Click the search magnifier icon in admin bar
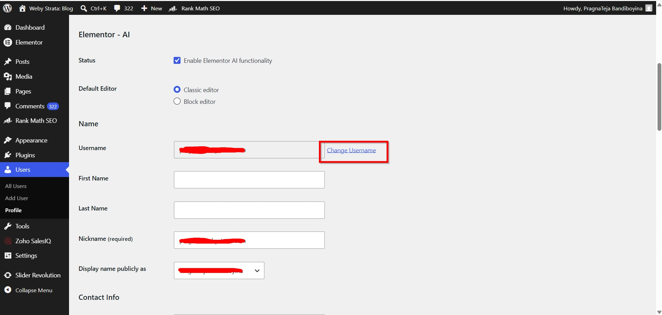The width and height of the screenshot is (662, 315). tap(84, 8)
